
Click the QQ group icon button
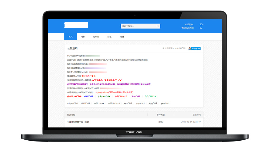[x=194, y=49]
